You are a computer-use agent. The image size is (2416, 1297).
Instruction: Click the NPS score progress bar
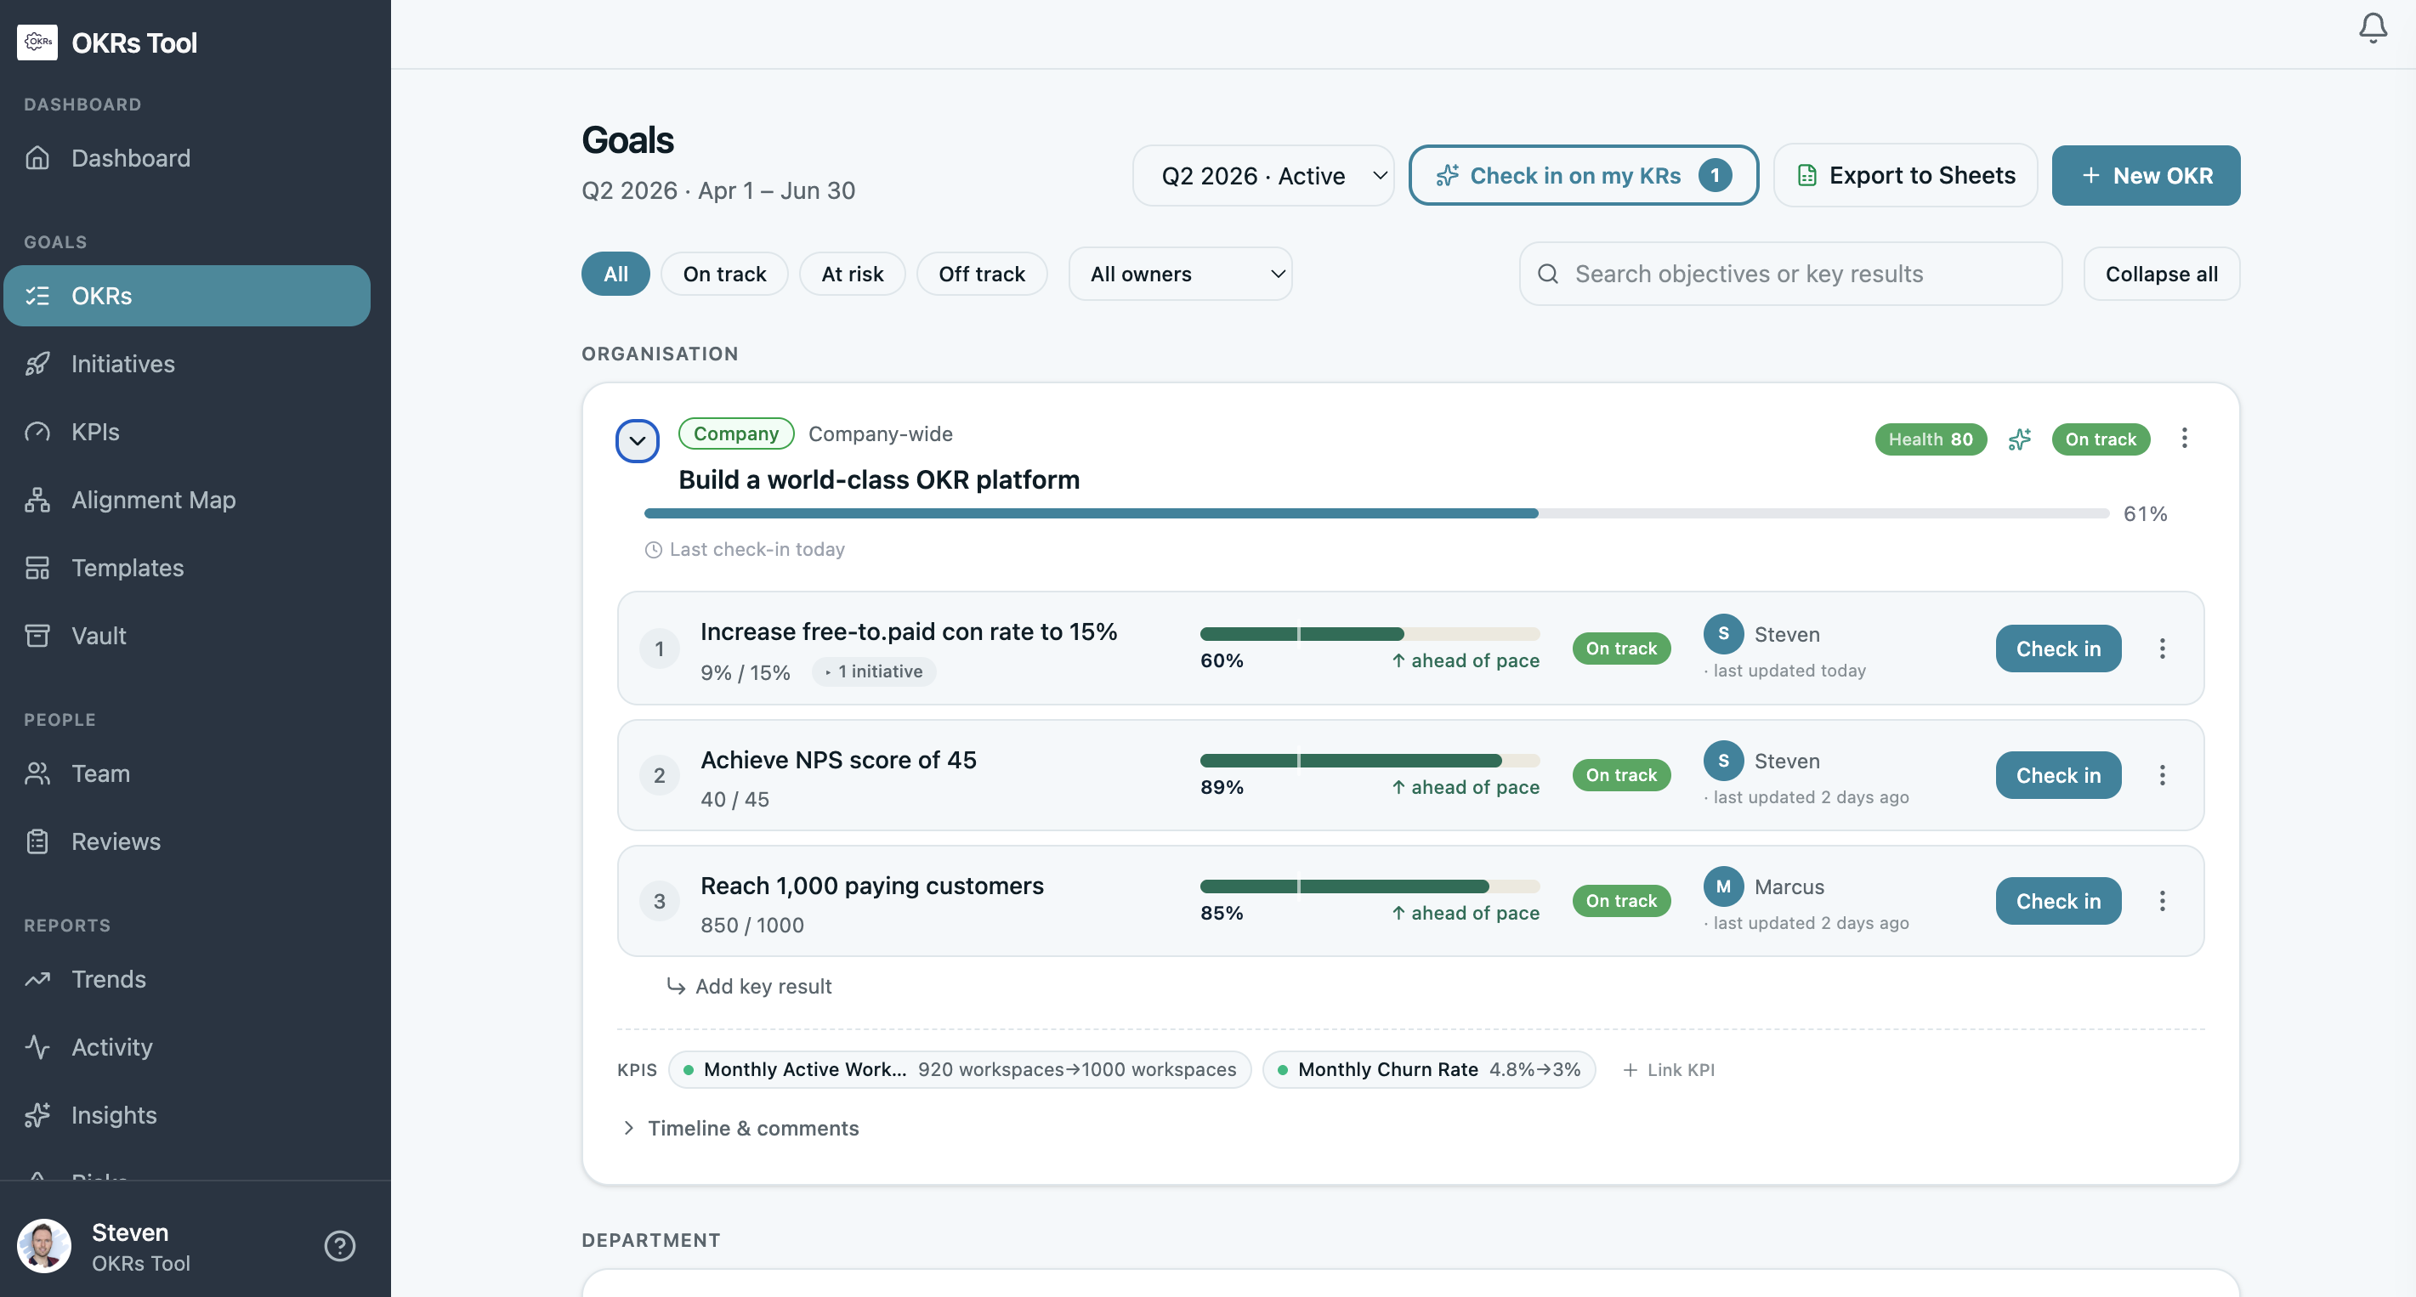[1369, 761]
